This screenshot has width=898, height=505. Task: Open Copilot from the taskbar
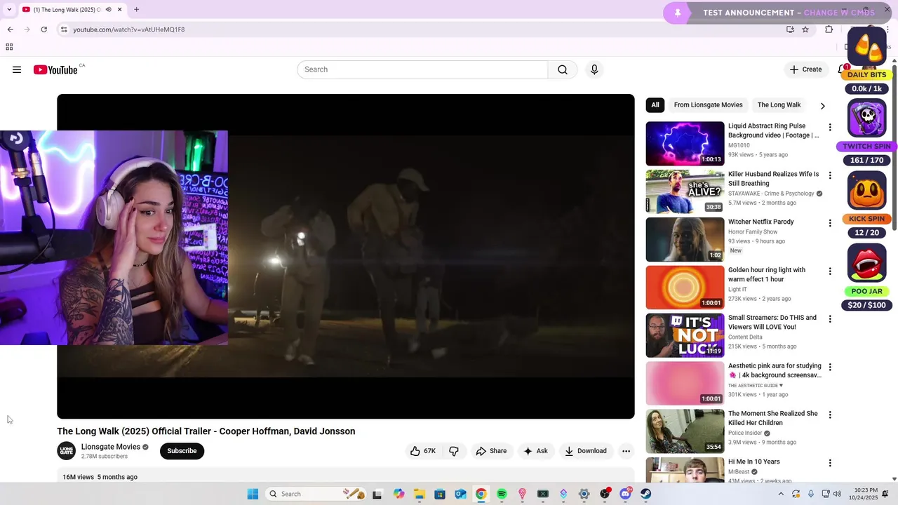[398, 494]
